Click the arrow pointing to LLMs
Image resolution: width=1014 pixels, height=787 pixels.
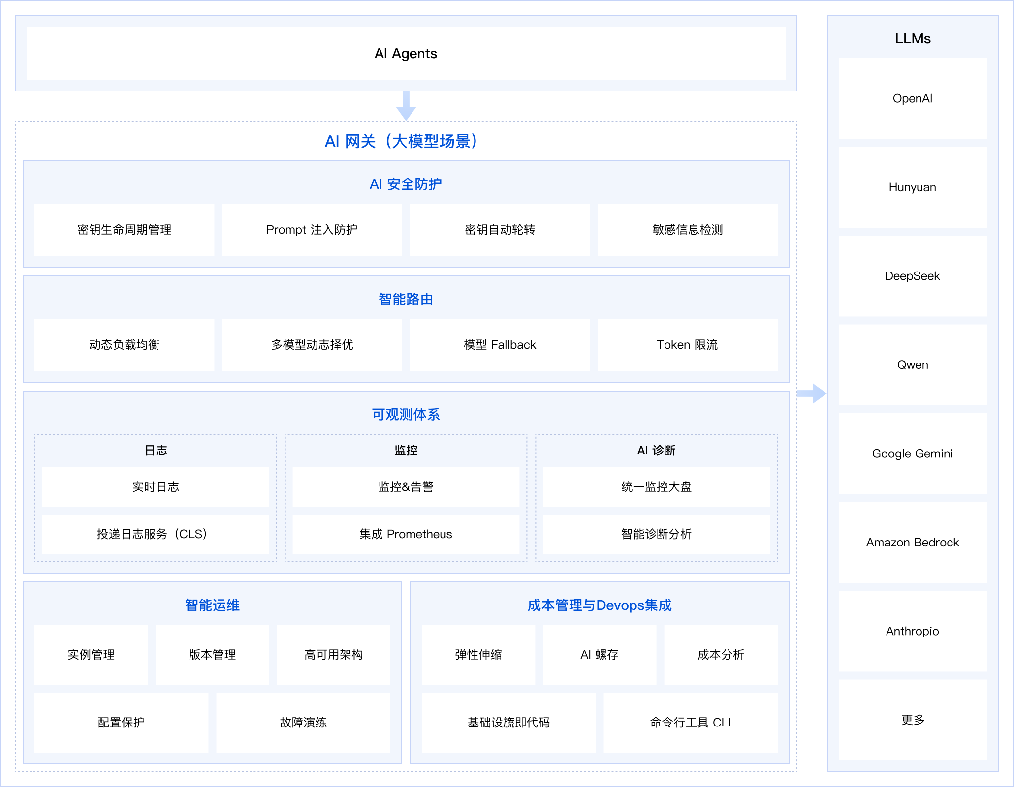812,393
